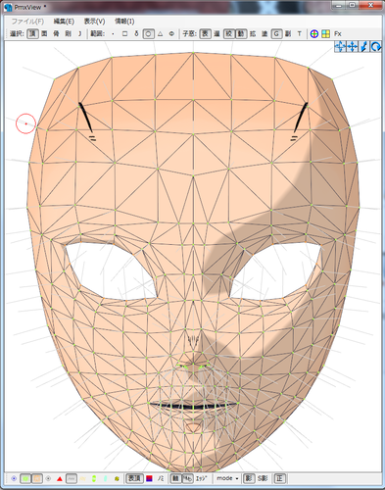The image size is (385, 490).
Task: Click the red triangle icon in bottom bar
Action: pos(60,479)
